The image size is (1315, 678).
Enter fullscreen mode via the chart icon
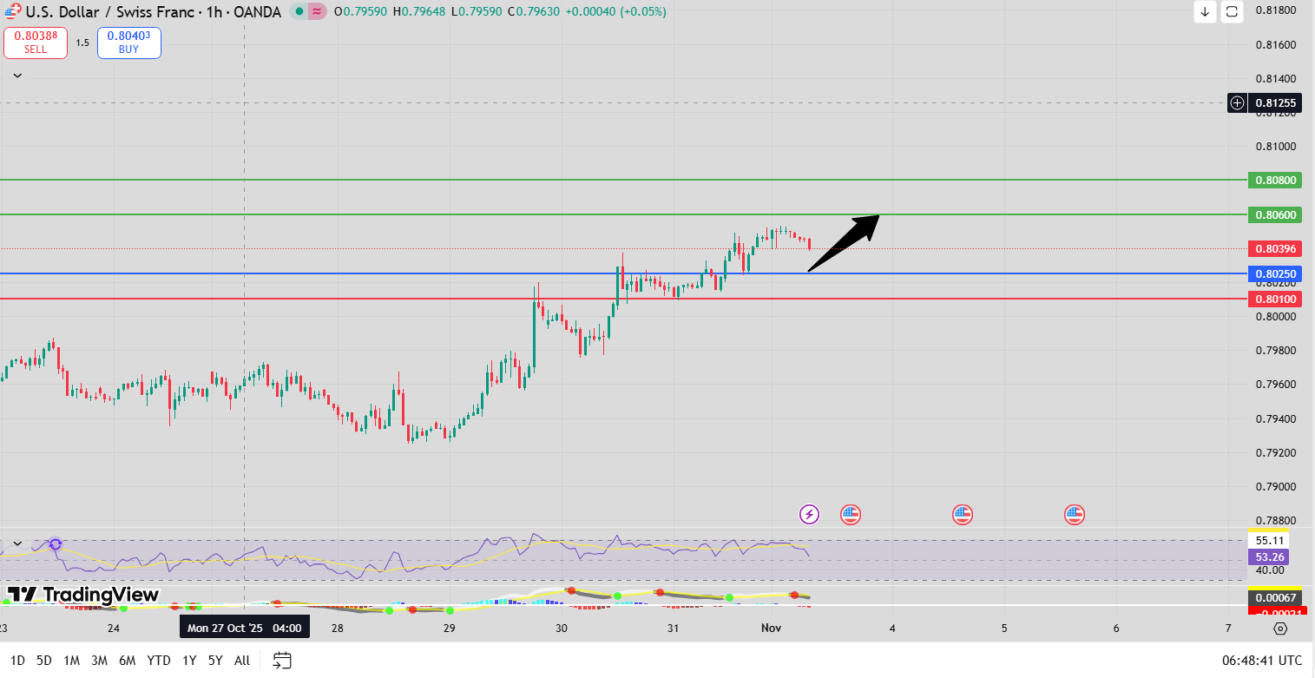(x=1232, y=12)
